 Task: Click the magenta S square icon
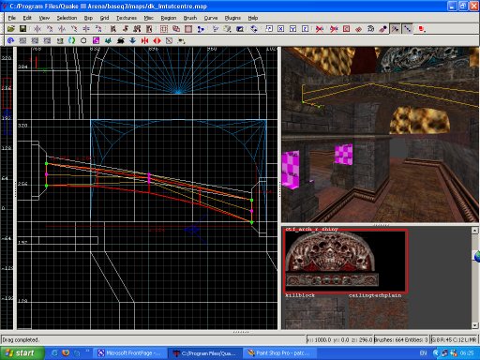pos(96,40)
